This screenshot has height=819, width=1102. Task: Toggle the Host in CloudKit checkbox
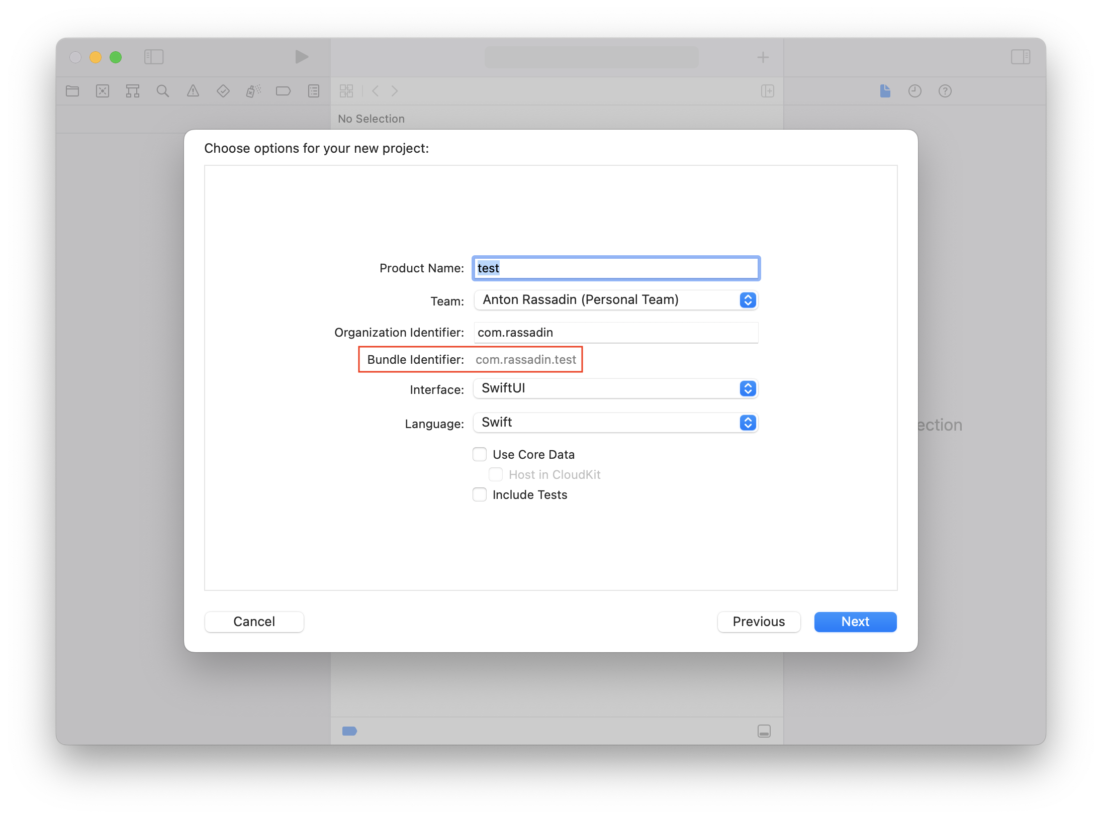pyautogui.click(x=498, y=474)
